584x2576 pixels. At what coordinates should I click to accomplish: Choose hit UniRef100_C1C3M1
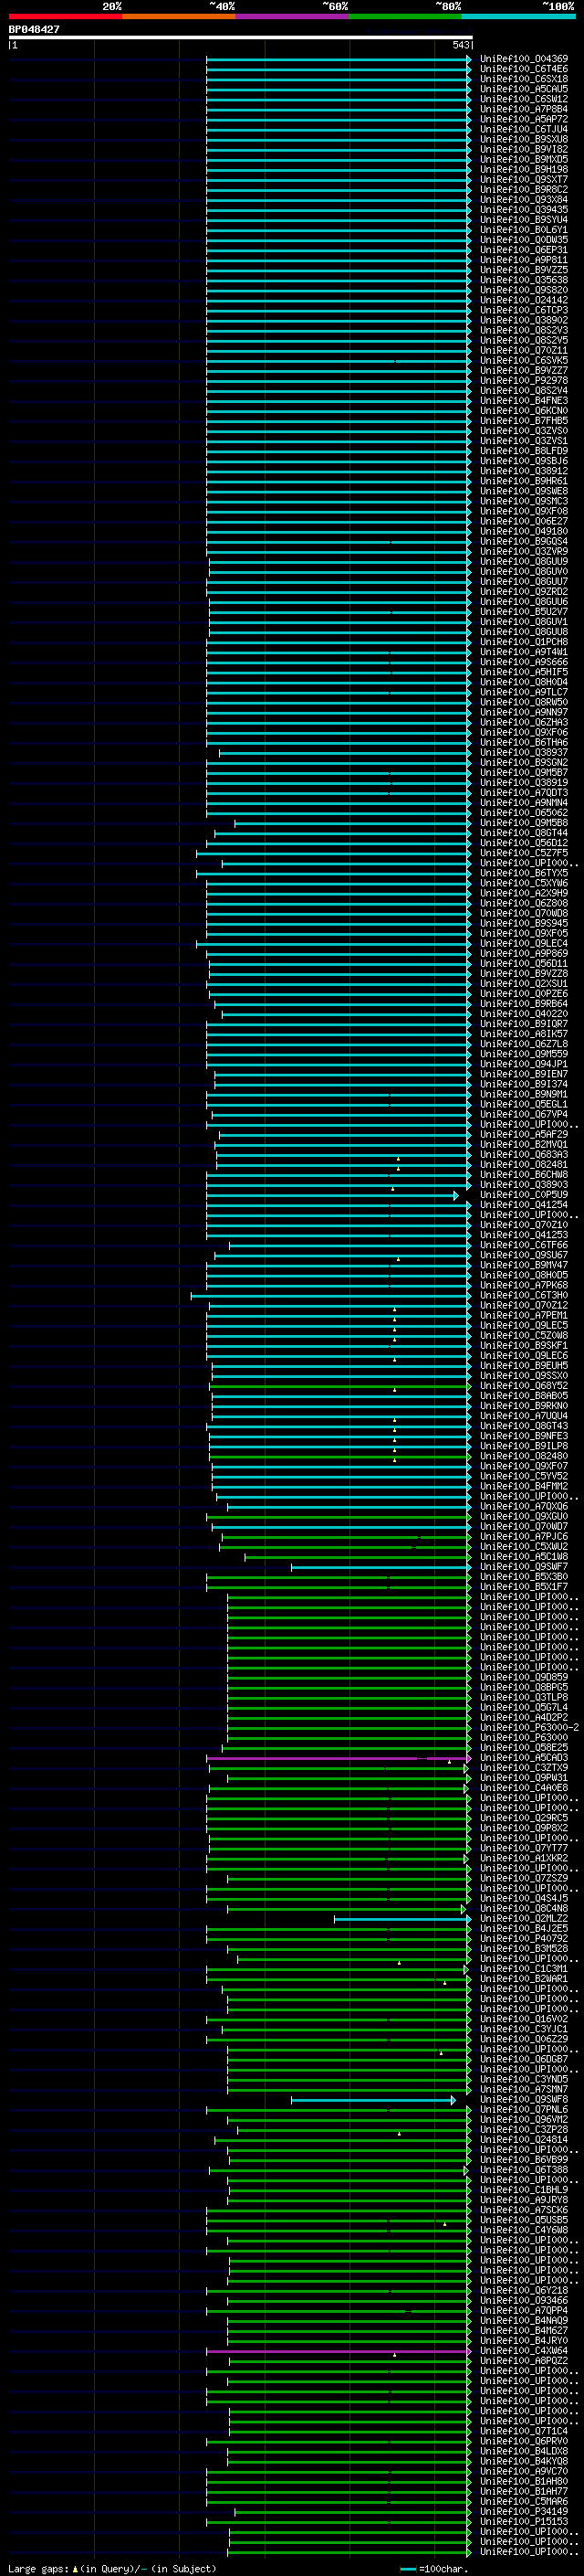coord(523,1969)
